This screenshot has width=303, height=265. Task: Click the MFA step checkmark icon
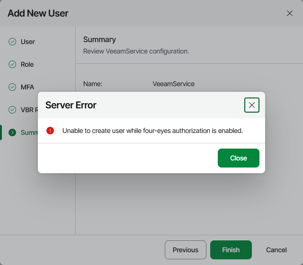click(12, 87)
